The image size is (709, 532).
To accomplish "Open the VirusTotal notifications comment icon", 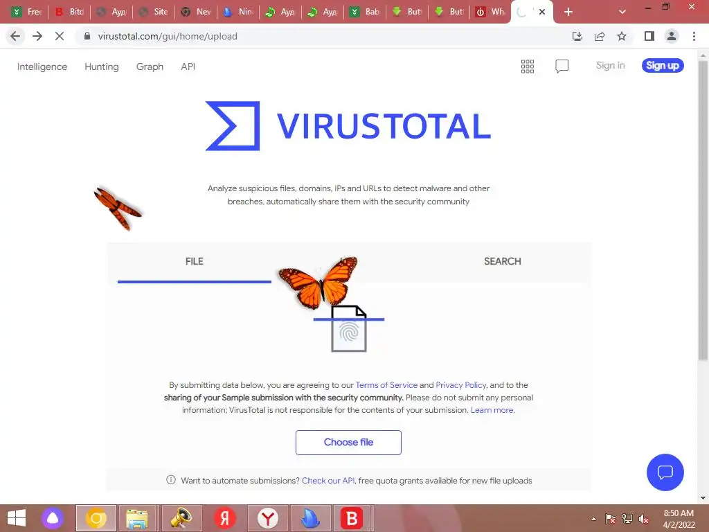I will tap(562, 66).
